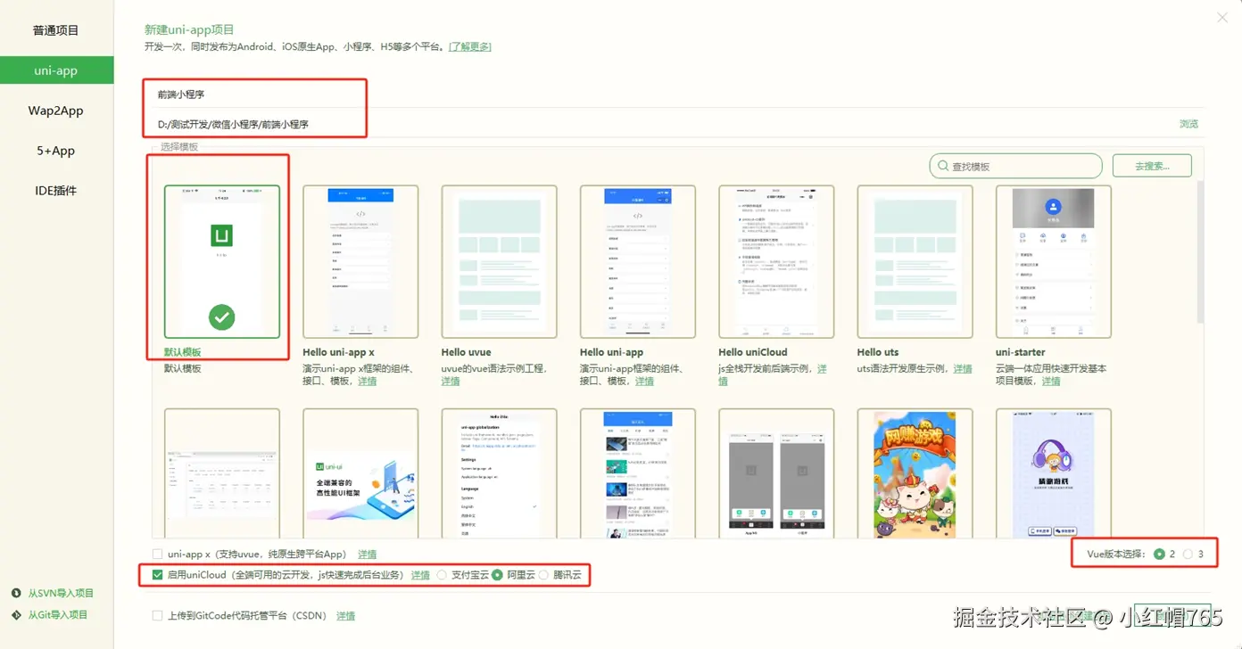Click the template list vertical scrollbar
Screen dimensions: 1242x649
[1200, 251]
